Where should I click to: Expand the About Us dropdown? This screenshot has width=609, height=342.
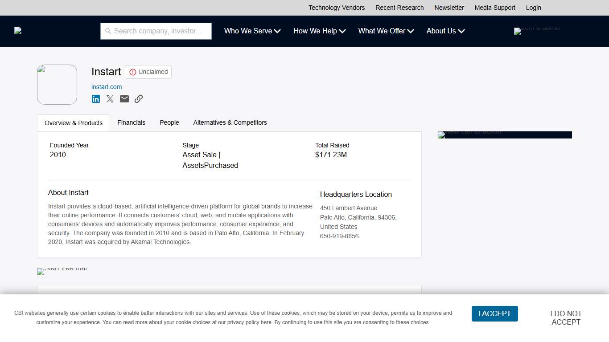point(445,31)
